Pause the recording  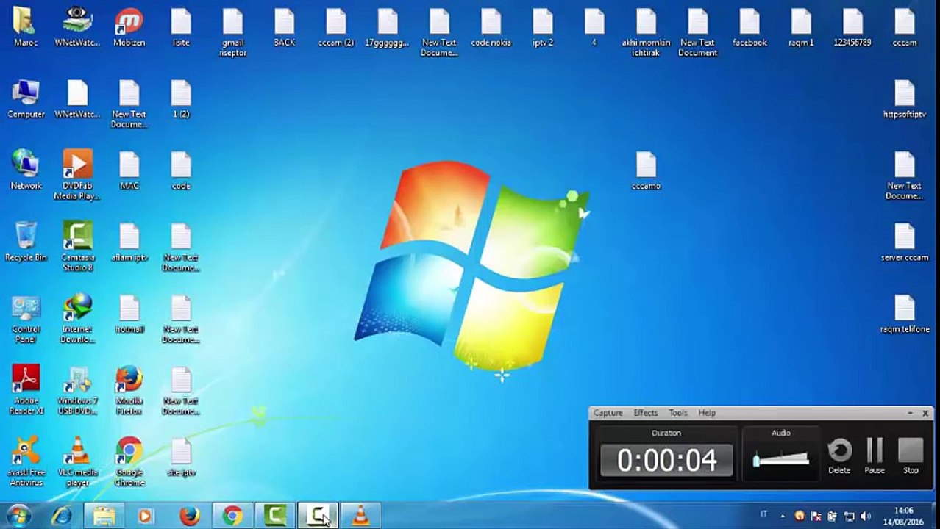[875, 456]
